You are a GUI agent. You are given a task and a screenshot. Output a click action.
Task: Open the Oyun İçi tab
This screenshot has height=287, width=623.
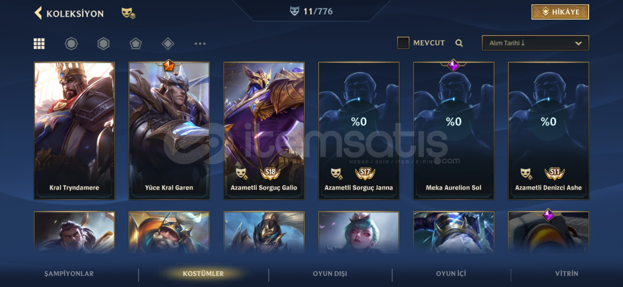[x=451, y=273]
